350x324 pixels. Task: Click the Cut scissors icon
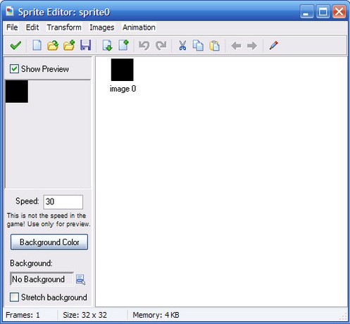coord(182,45)
